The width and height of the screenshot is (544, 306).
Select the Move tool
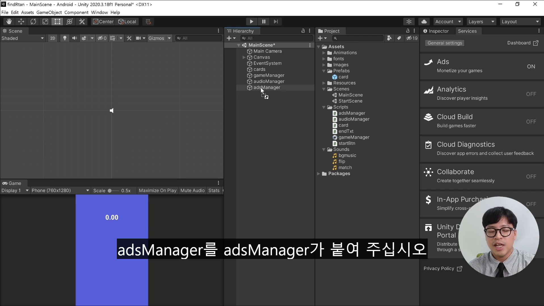pos(21,22)
